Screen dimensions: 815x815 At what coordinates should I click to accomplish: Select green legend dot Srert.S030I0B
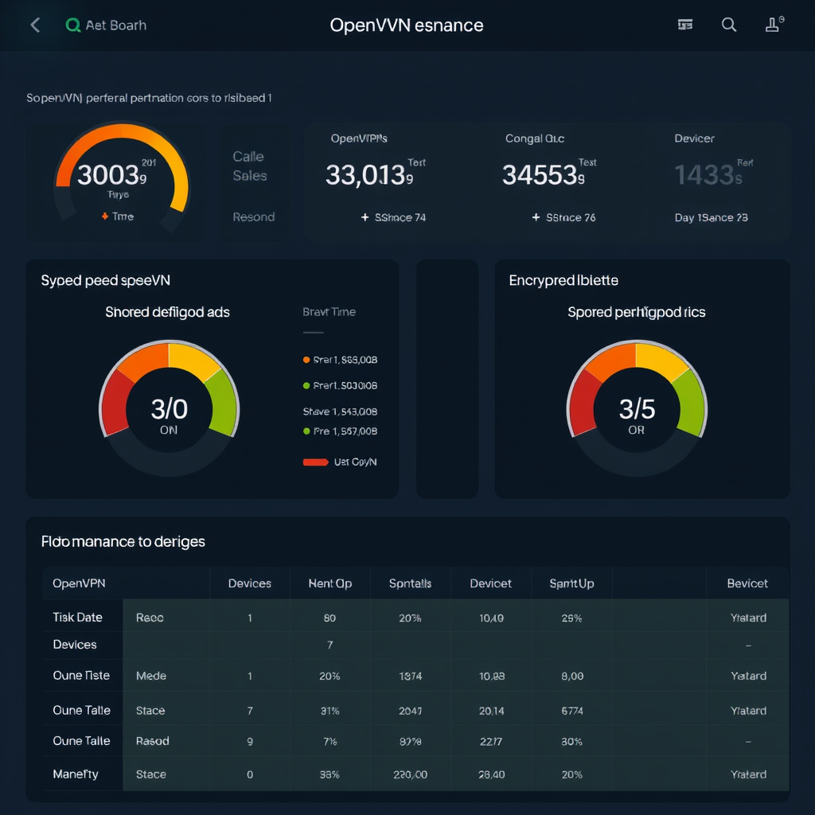coord(306,386)
